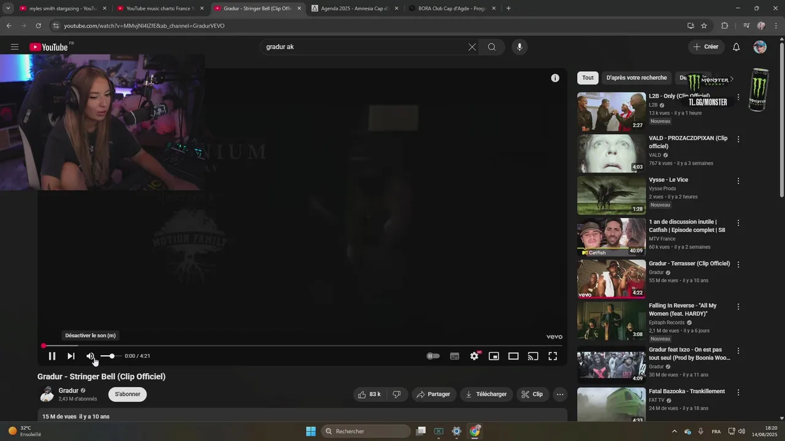
Task: Click the Télécharger button
Action: [486, 394]
